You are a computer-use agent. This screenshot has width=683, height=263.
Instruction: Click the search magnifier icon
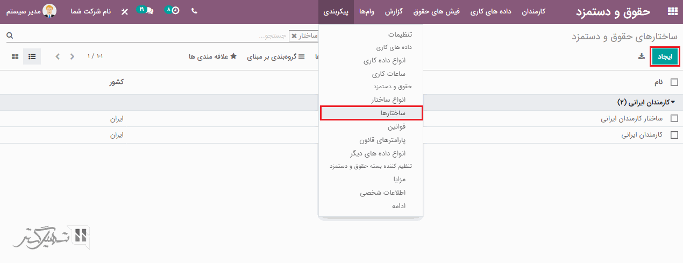click(x=9, y=35)
